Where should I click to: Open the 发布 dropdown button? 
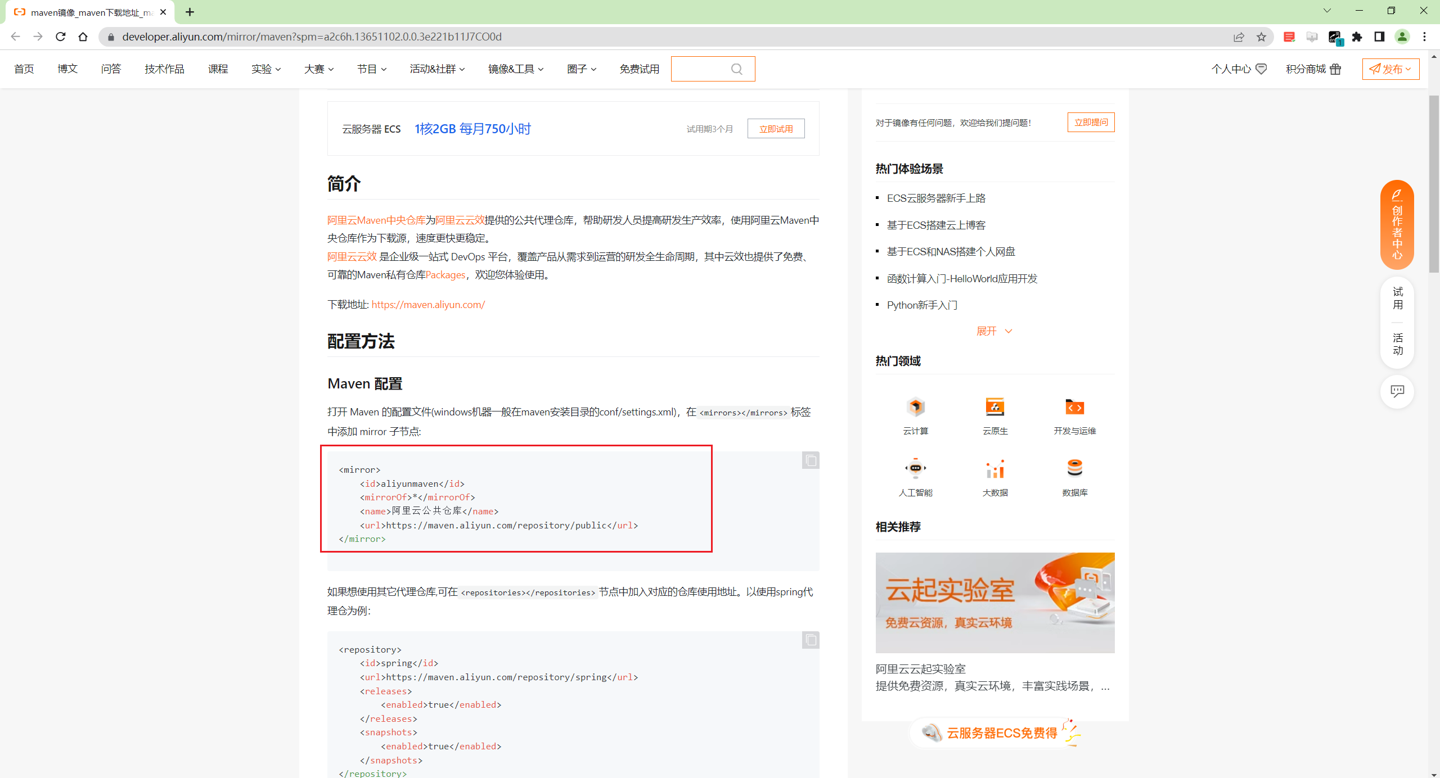(1390, 69)
